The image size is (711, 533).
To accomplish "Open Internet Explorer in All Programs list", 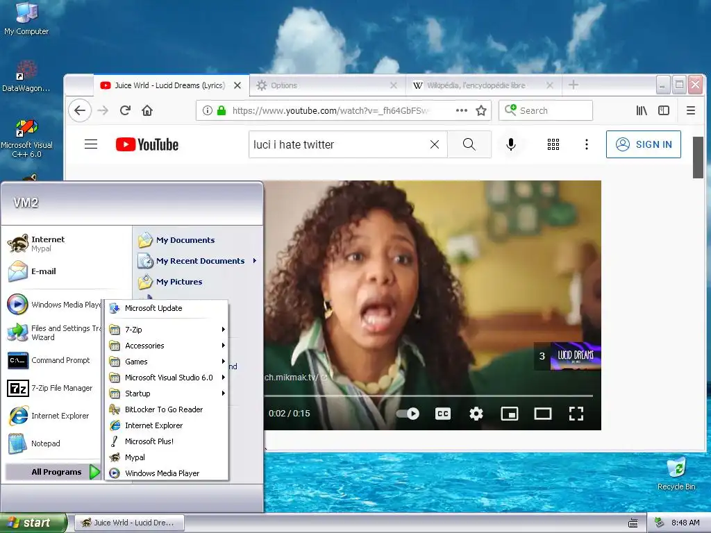I will [x=167, y=425].
